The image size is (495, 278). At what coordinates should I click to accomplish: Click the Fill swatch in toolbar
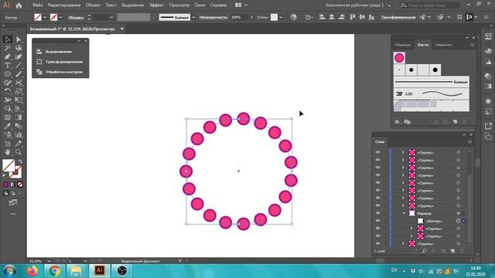[9, 165]
